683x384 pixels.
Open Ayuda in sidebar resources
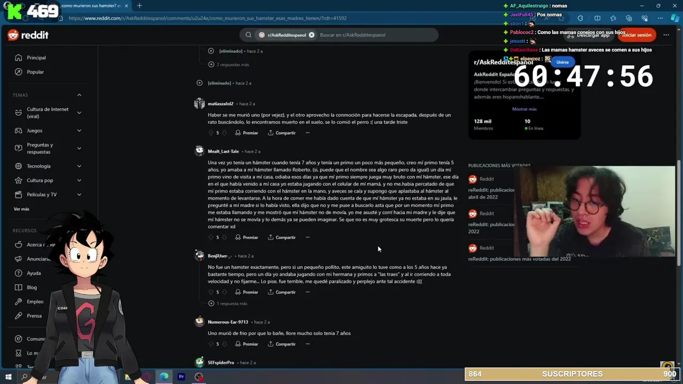tap(34, 273)
